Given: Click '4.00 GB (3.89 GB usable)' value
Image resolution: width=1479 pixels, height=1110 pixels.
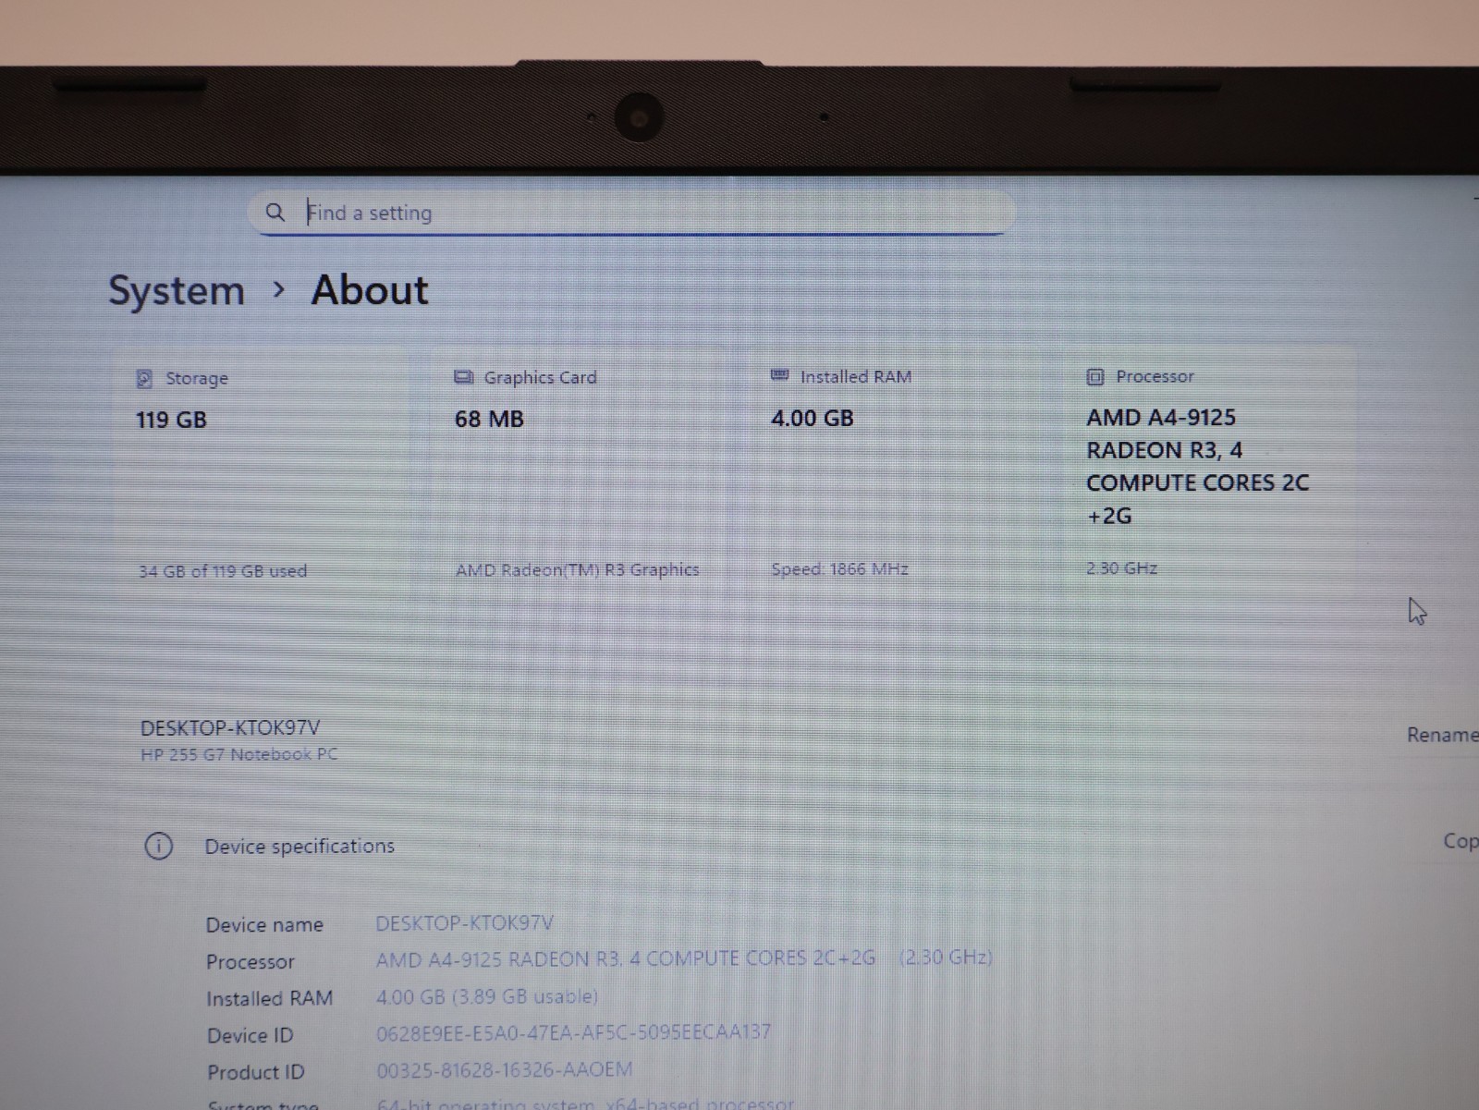Looking at the screenshot, I should [x=487, y=997].
